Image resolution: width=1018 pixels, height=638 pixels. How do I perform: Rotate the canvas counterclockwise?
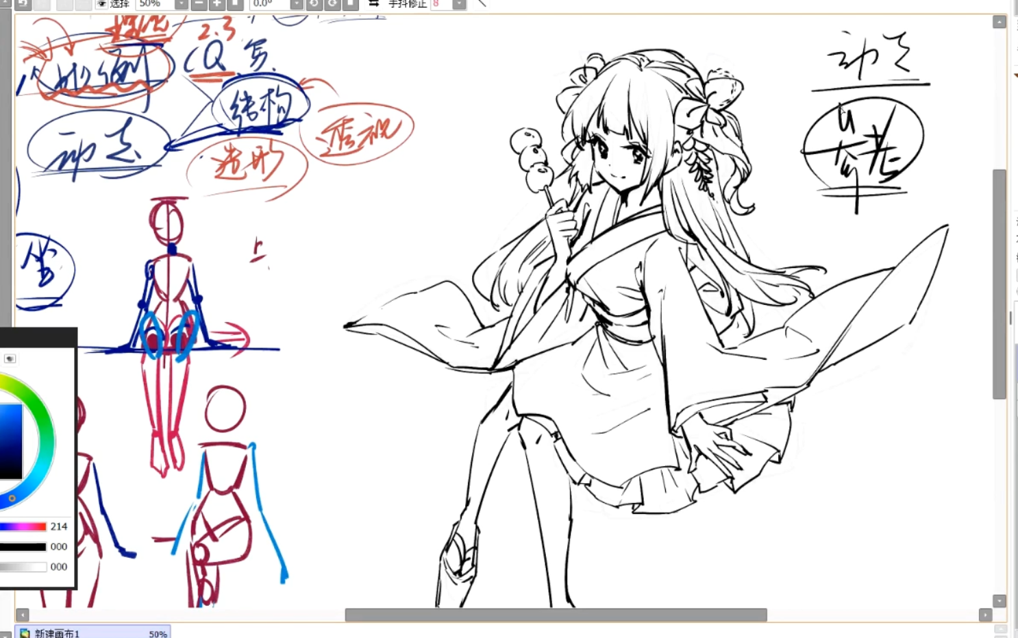click(x=314, y=3)
